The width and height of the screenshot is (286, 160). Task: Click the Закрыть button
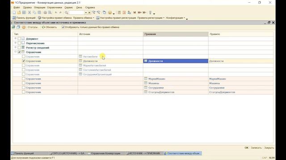click(269, 148)
